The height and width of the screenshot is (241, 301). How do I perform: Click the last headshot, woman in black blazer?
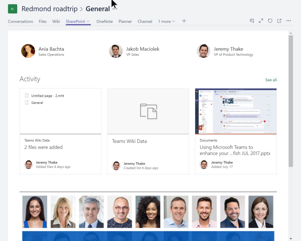click(x=261, y=212)
